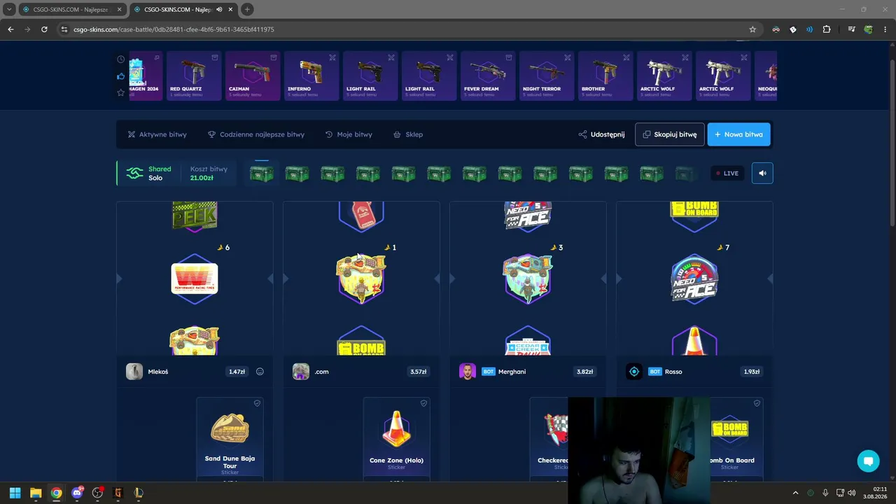The width and height of the screenshot is (896, 504).
Task: Open the Caiman skin drop
Action: tap(253, 76)
